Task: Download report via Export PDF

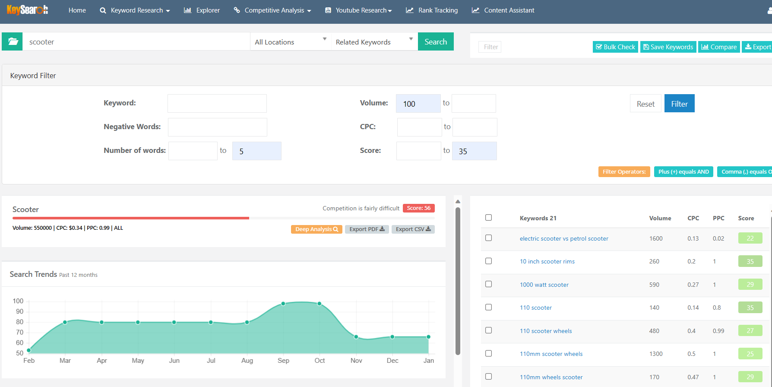Action: point(367,229)
